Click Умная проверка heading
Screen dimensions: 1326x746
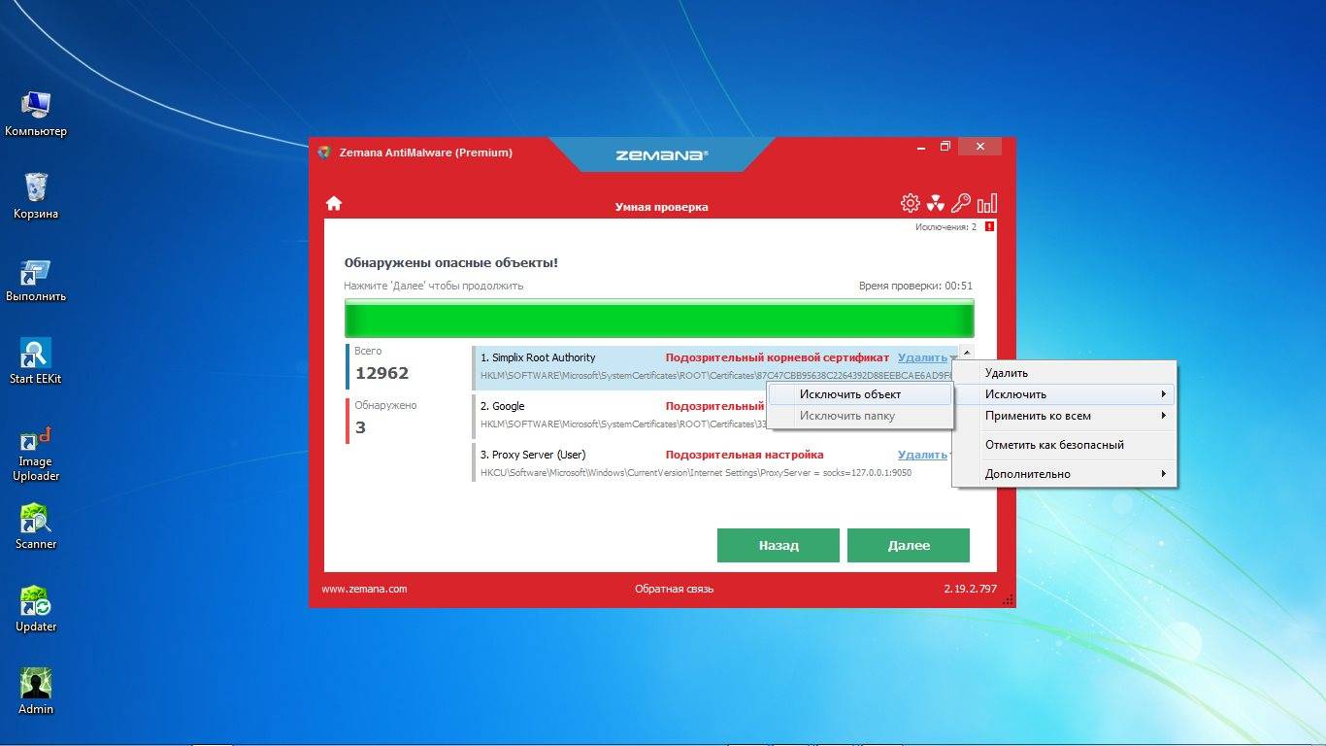pos(661,207)
